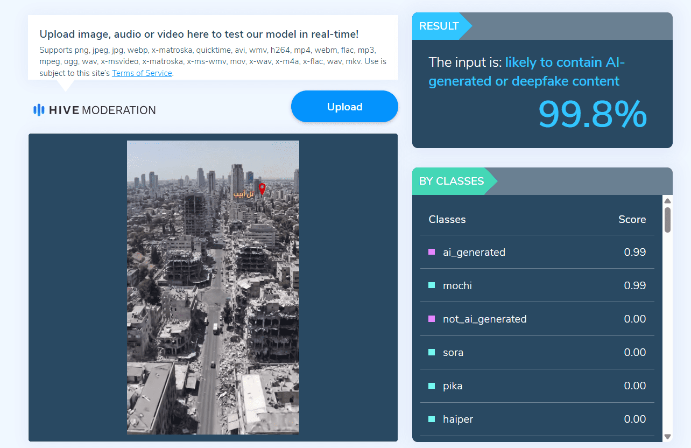Click the Upload button
The width and height of the screenshot is (691, 448).
coord(344,107)
